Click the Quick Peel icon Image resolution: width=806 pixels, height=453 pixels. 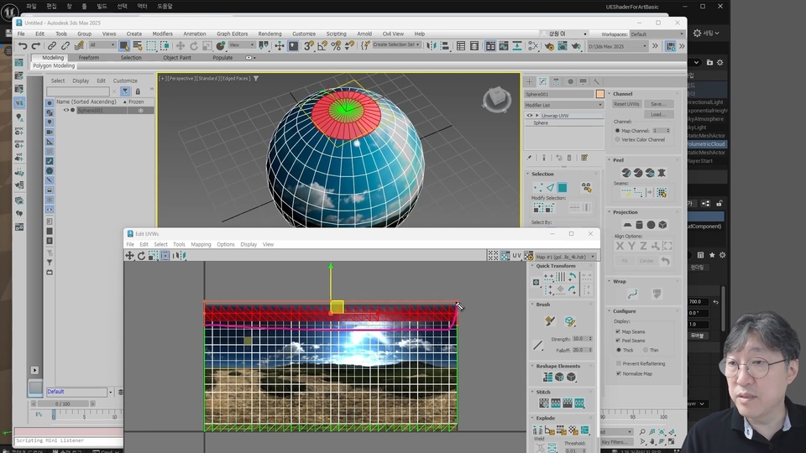626,173
